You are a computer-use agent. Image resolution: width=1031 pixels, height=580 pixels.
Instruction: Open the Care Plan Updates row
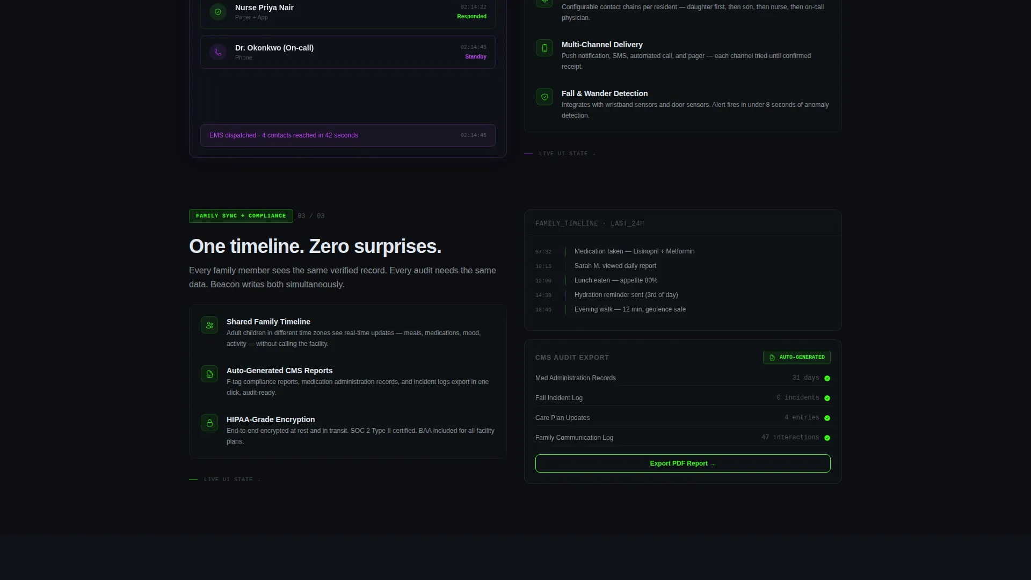pyautogui.click(x=683, y=418)
